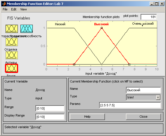Select the Низкий membership function label
The image size is (166, 136).
pyautogui.click(x=60, y=24)
